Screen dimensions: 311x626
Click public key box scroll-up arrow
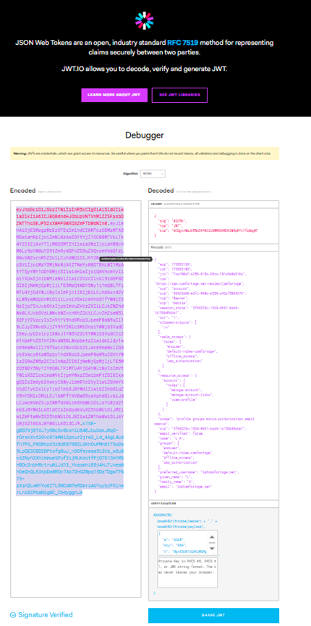point(213,536)
